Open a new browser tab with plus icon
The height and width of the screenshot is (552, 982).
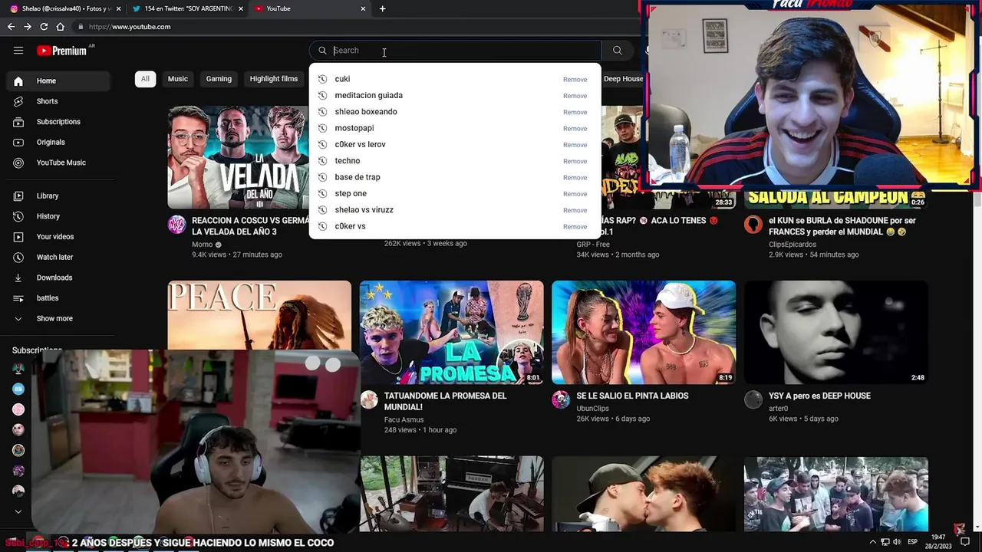tap(382, 8)
